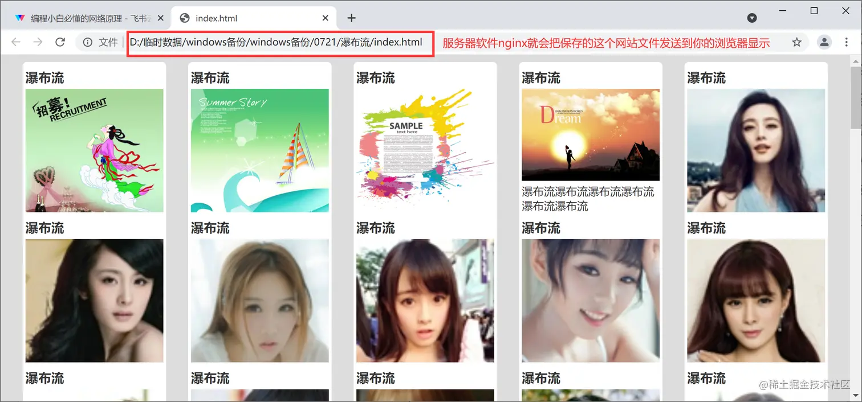Open the Chrome three-dot menu
Viewport: 862px width, 402px height.
pos(847,42)
